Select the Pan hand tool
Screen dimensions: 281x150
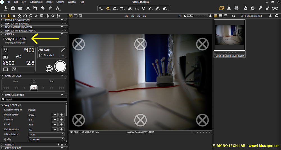(x=108, y=8)
